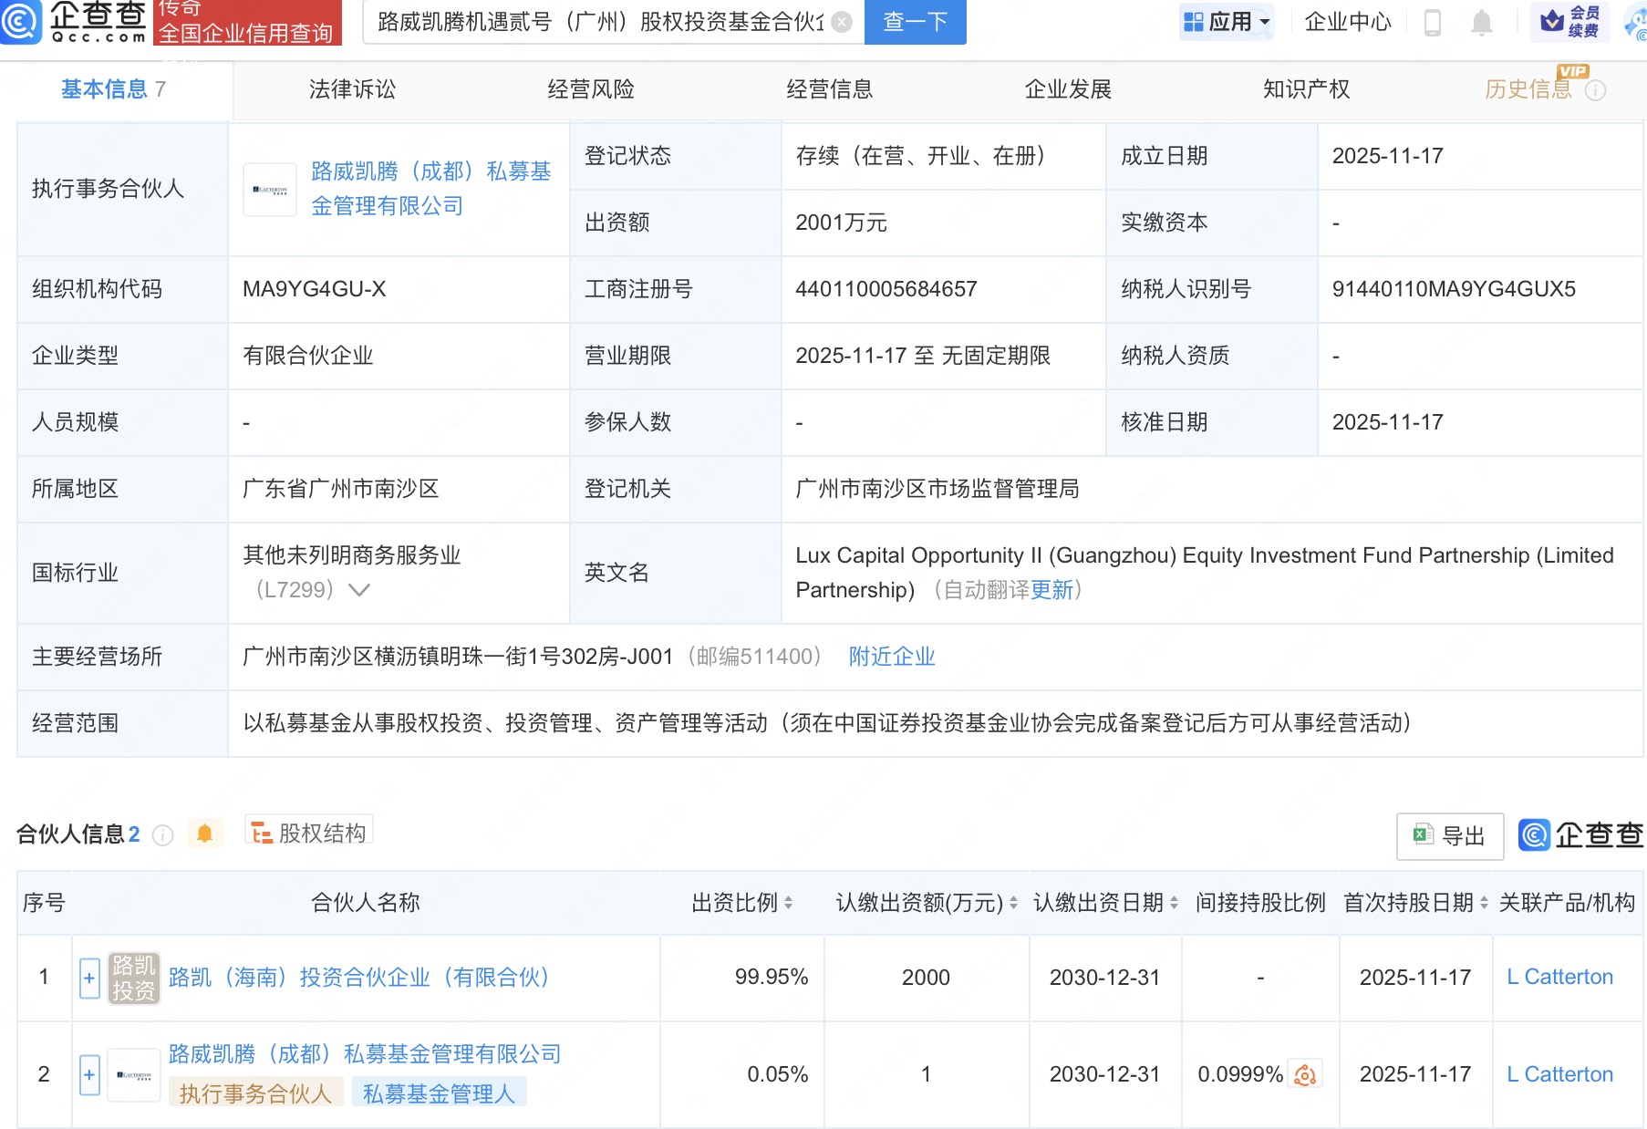Open the 附近企业 nearby companies link
Screen dimensions: 1647x1129
coord(892,656)
